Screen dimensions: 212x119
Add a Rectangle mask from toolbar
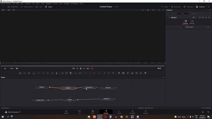(x=85, y=73)
